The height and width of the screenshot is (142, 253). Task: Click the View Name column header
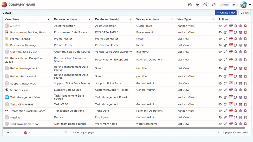click(12, 19)
